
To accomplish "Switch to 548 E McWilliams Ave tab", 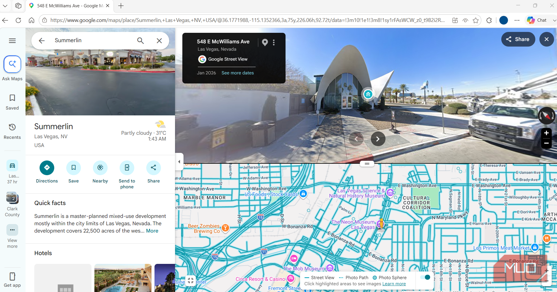I will point(69,6).
